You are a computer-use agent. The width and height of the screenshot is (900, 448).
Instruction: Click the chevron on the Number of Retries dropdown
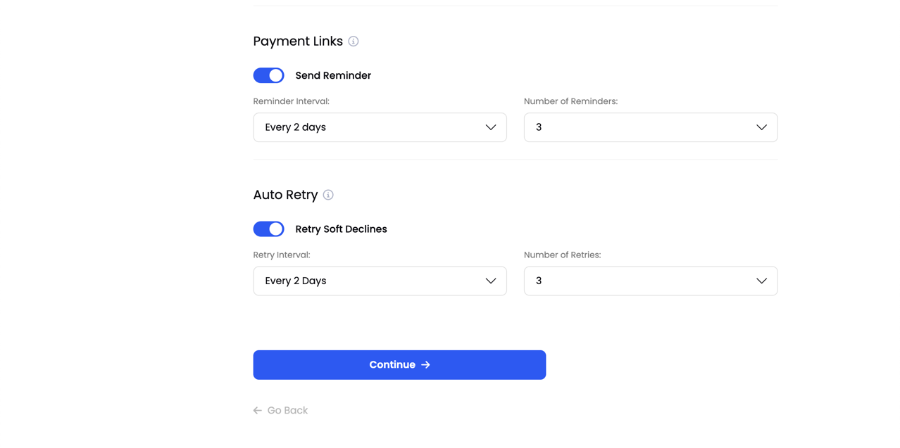click(761, 281)
